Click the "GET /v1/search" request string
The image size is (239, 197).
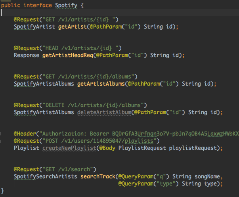[x=68, y=169]
